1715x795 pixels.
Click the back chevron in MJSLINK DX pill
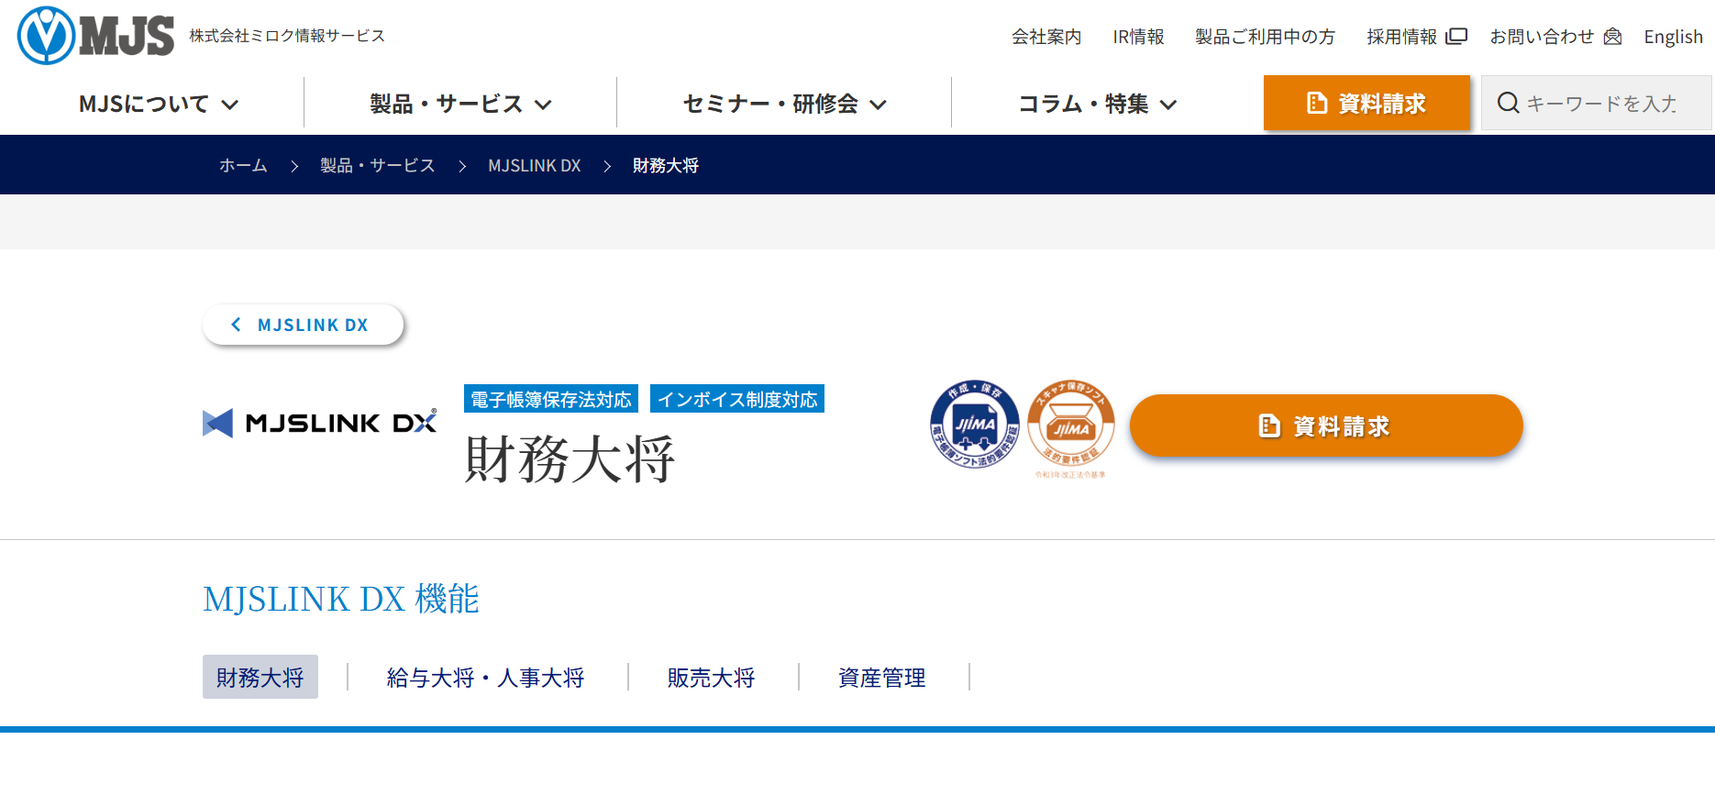[x=237, y=325]
